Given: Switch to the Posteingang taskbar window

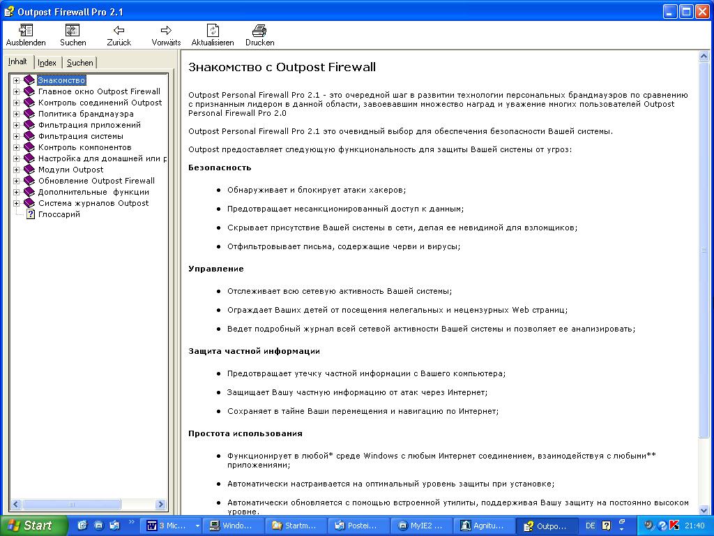Looking at the screenshot, I should coord(359,526).
